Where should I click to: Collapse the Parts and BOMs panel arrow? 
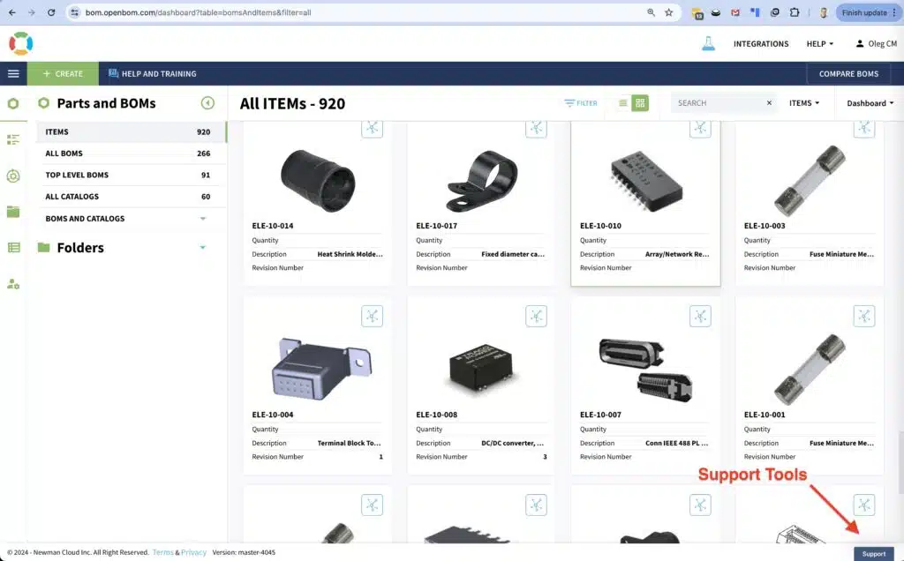[x=207, y=103]
